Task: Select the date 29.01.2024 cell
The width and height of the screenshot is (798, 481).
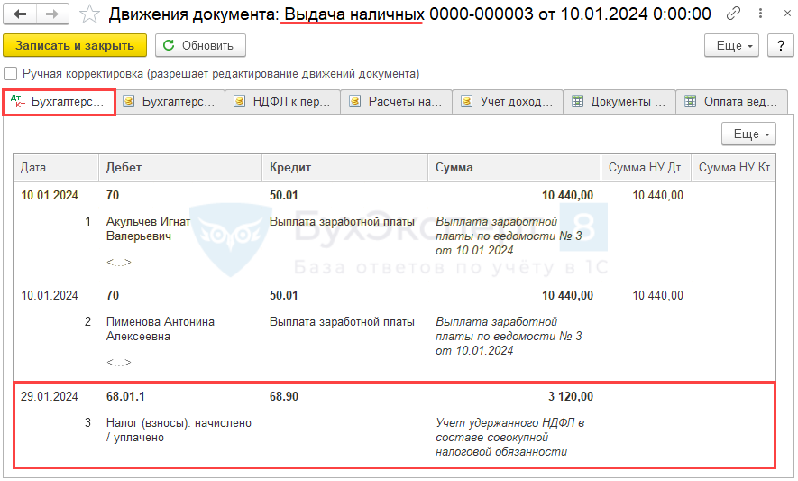Action: click(x=50, y=396)
